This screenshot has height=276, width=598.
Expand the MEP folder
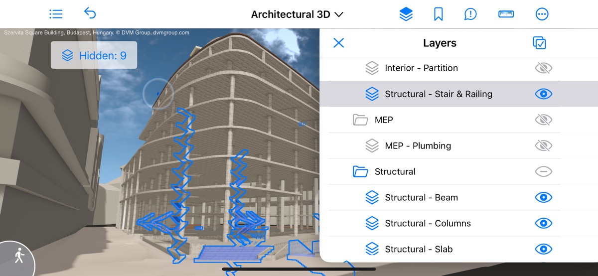pyautogui.click(x=360, y=120)
